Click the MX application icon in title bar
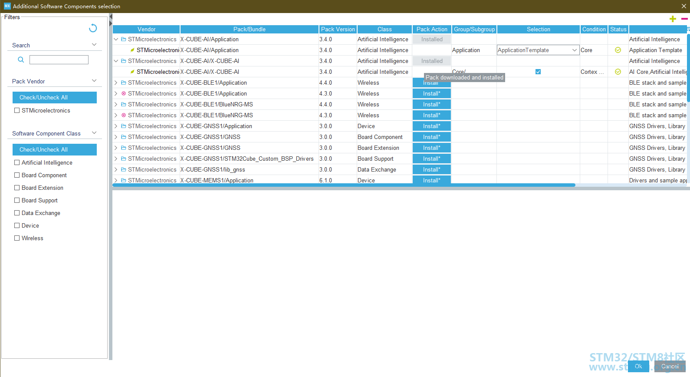Screen dimensions: 690x377 [7, 6]
